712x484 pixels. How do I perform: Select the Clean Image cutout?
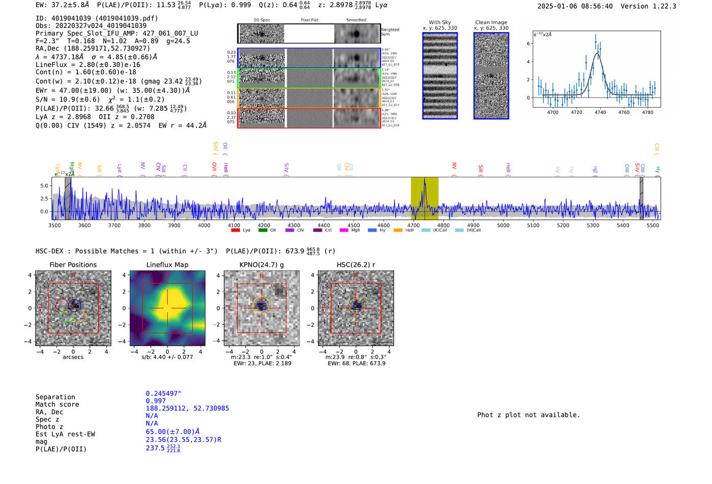coord(491,76)
